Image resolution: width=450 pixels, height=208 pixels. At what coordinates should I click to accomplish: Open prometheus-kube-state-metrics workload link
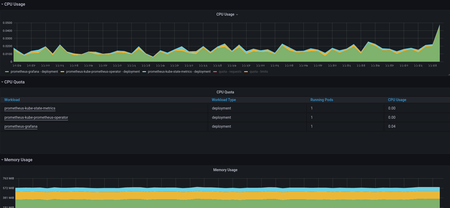point(30,108)
